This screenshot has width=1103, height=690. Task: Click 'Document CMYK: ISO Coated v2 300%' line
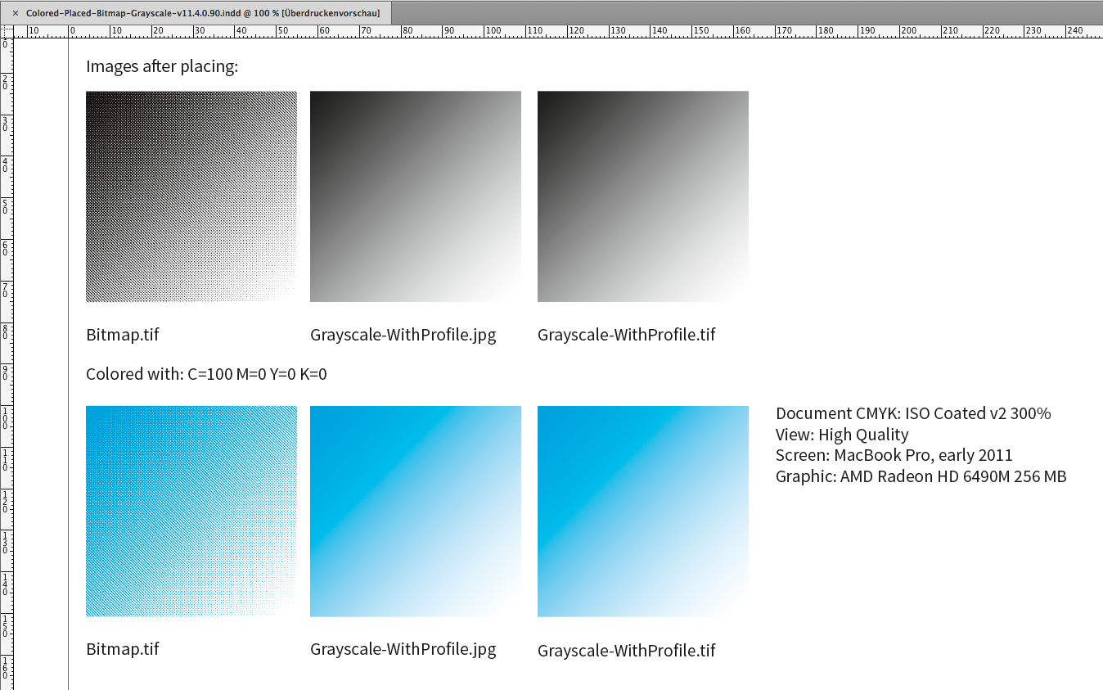point(913,413)
